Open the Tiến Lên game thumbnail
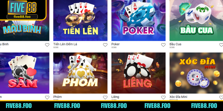This screenshot has height=111, width=223. click(x=80, y=20)
